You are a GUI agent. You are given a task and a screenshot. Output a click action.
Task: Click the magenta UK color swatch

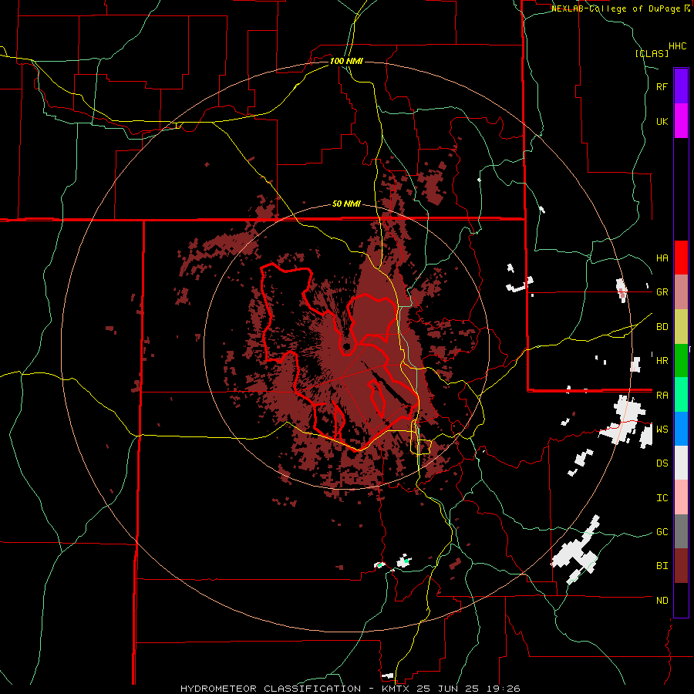(681, 121)
